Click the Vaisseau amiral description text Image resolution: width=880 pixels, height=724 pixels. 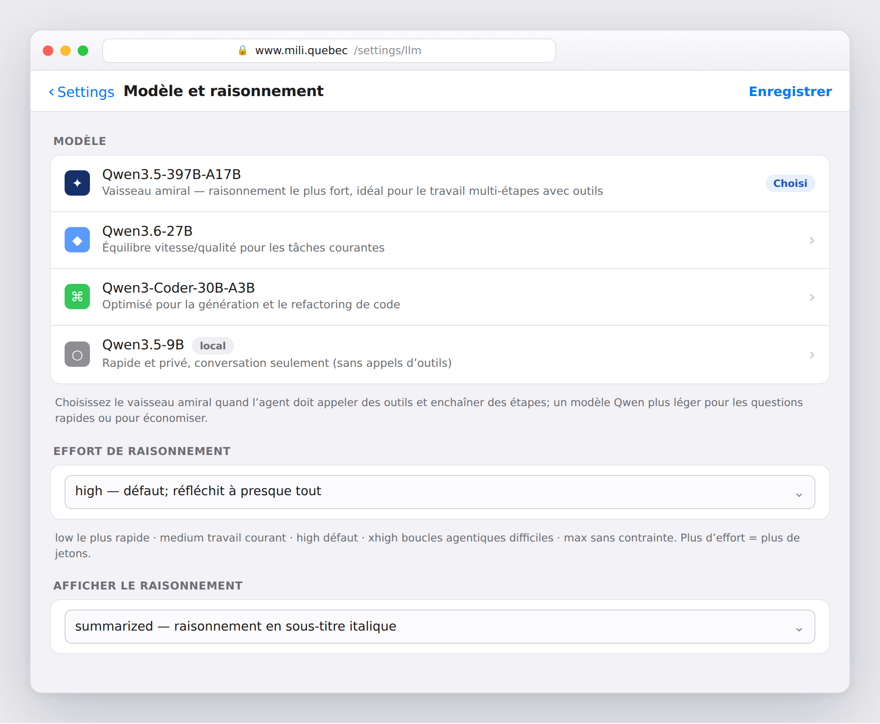pos(353,191)
